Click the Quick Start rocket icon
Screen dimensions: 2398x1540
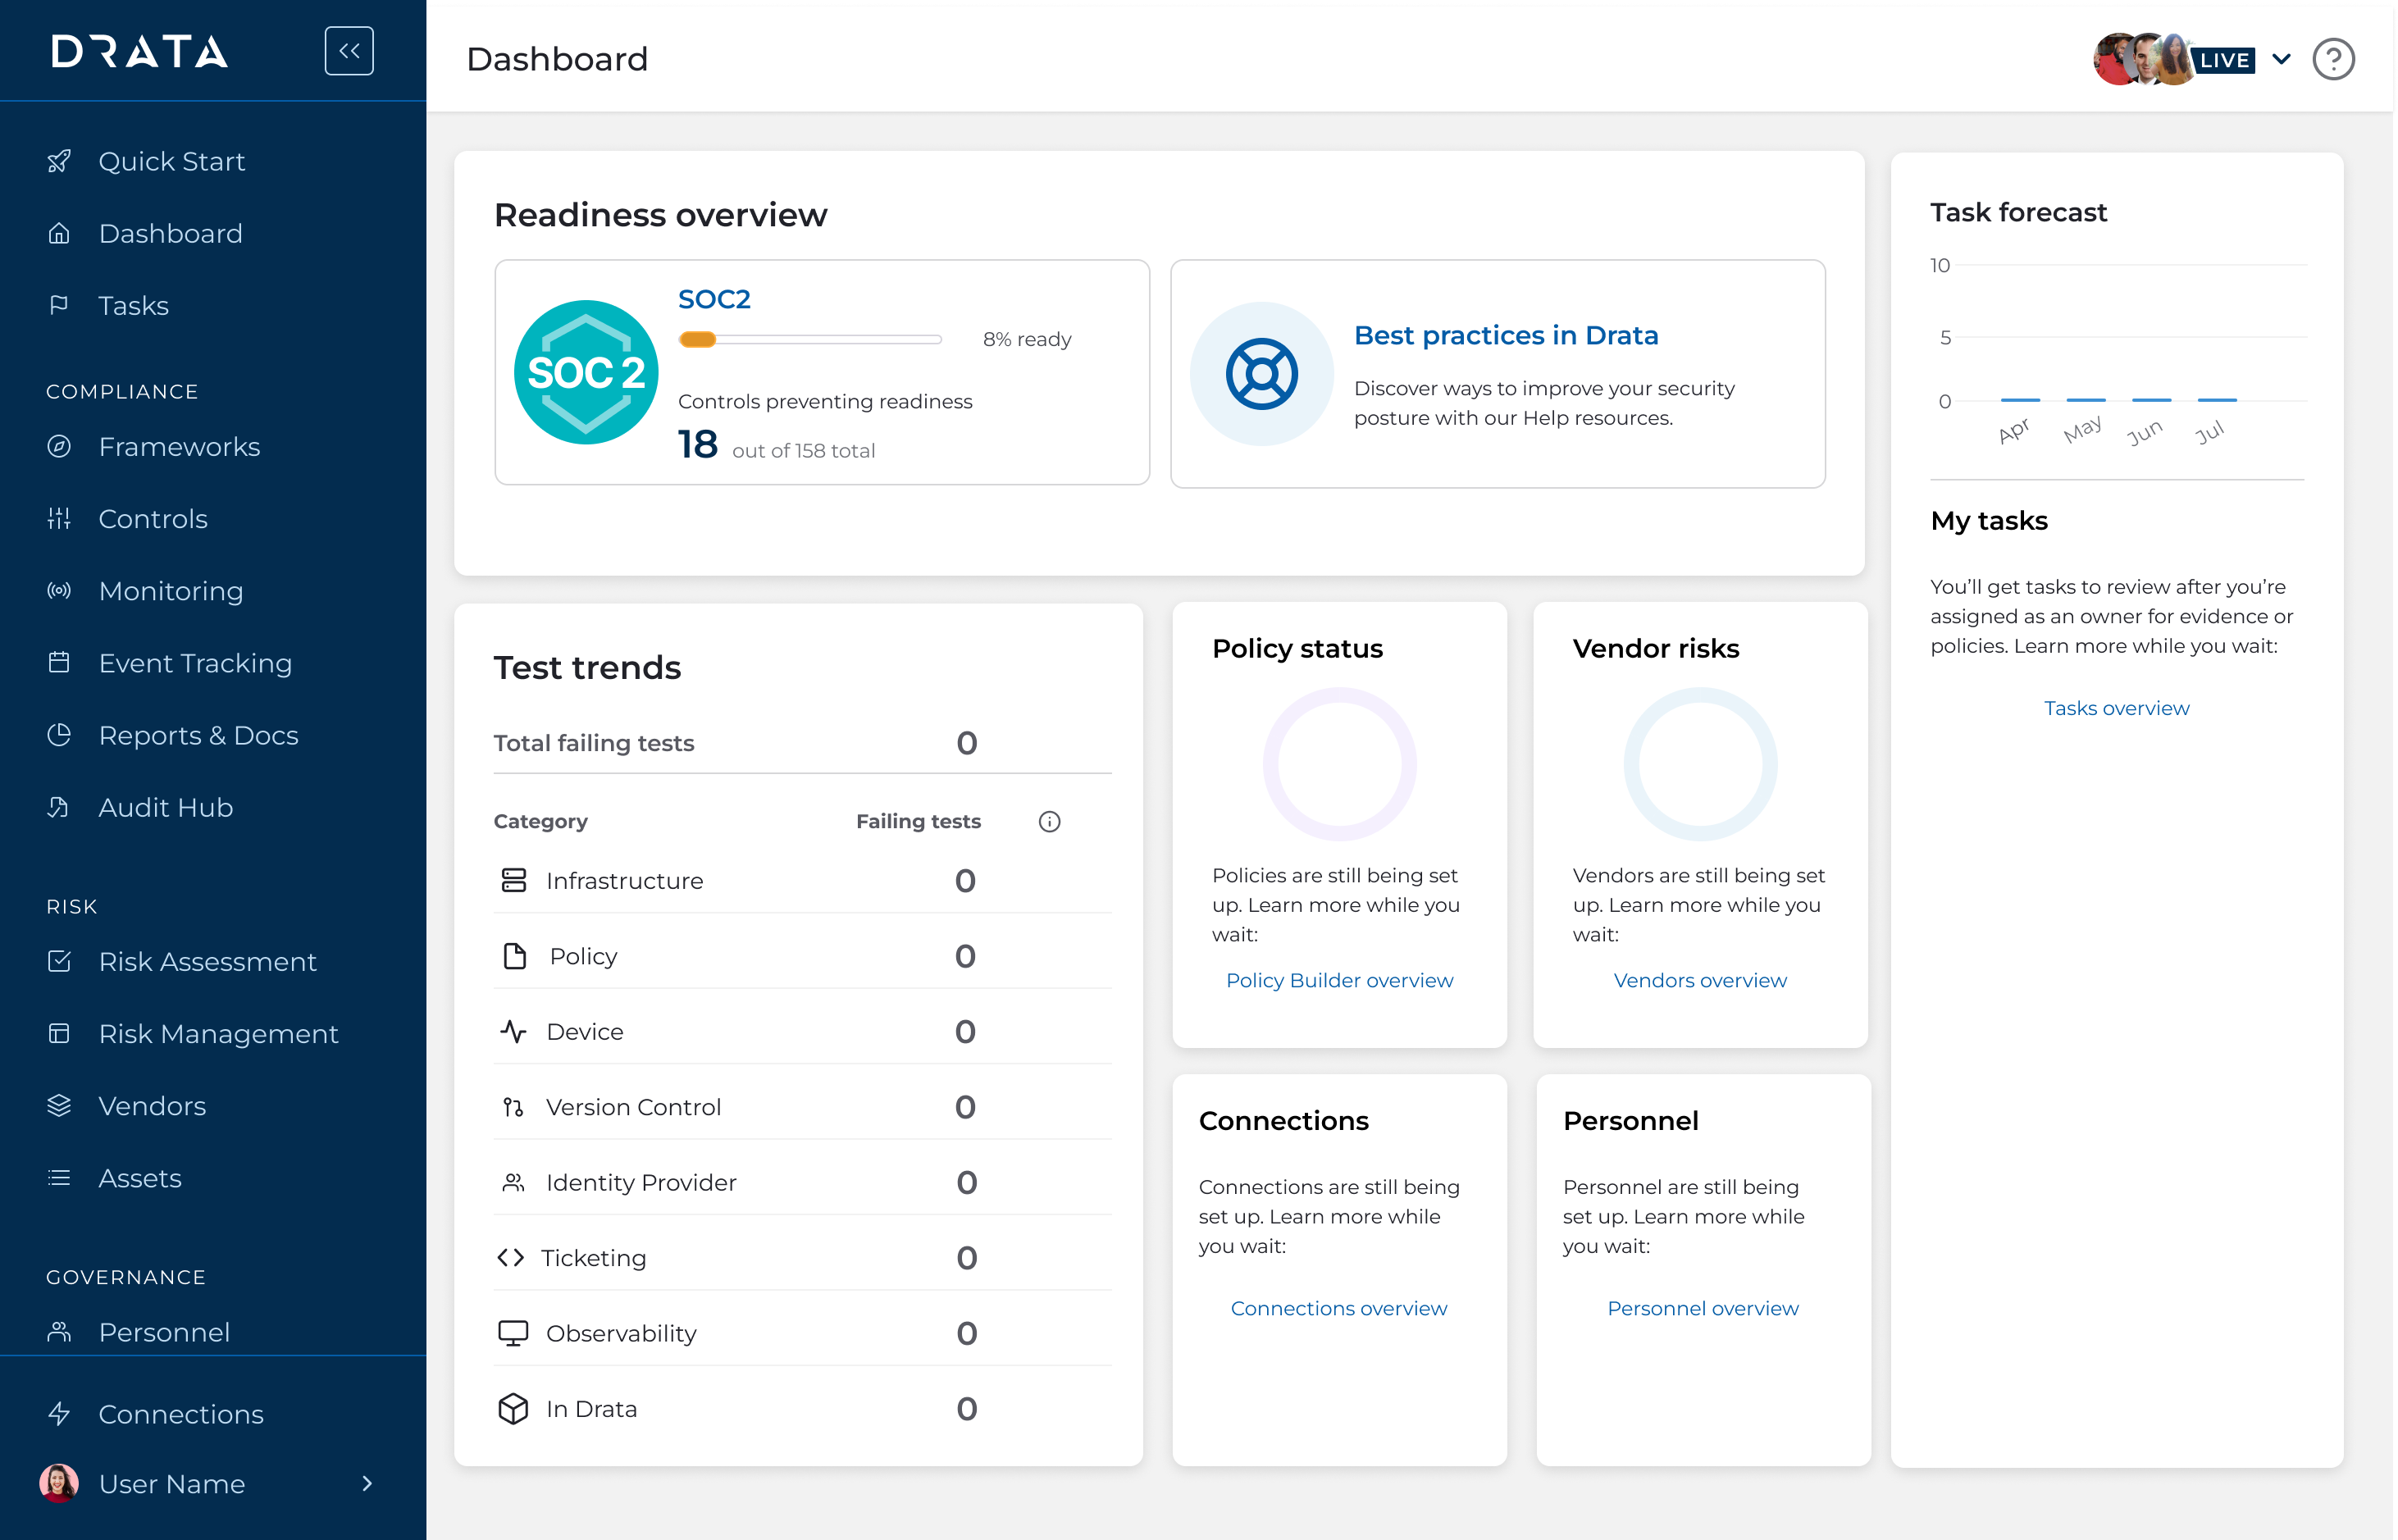[x=59, y=161]
